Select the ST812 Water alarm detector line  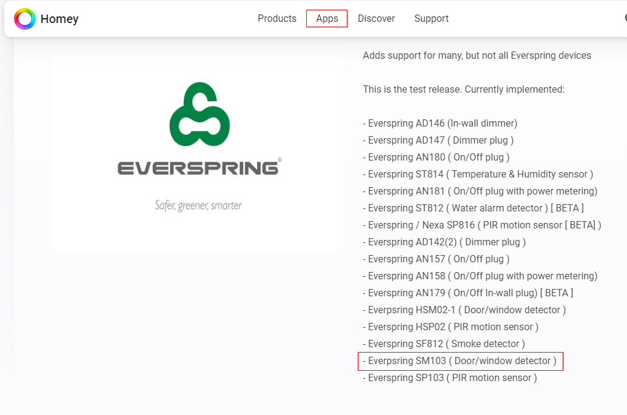click(x=474, y=208)
